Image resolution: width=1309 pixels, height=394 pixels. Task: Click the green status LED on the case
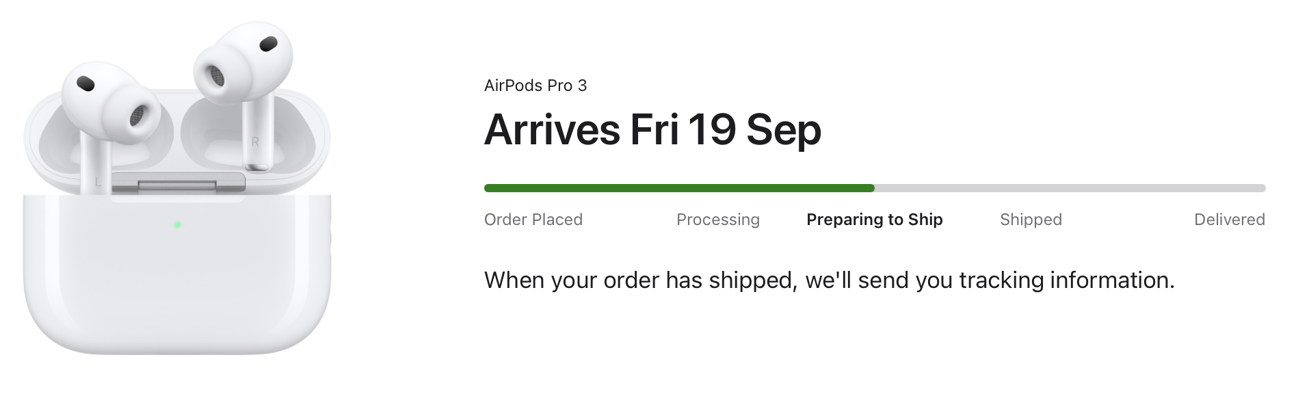(177, 224)
